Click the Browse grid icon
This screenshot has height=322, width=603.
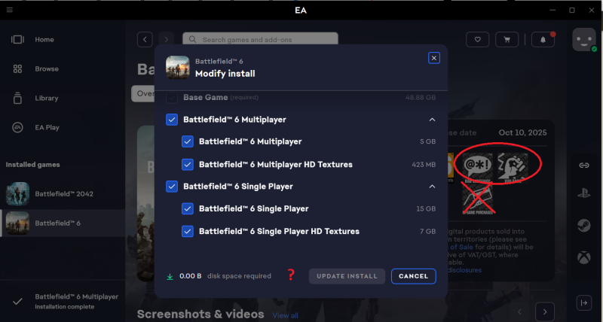pyautogui.click(x=17, y=69)
